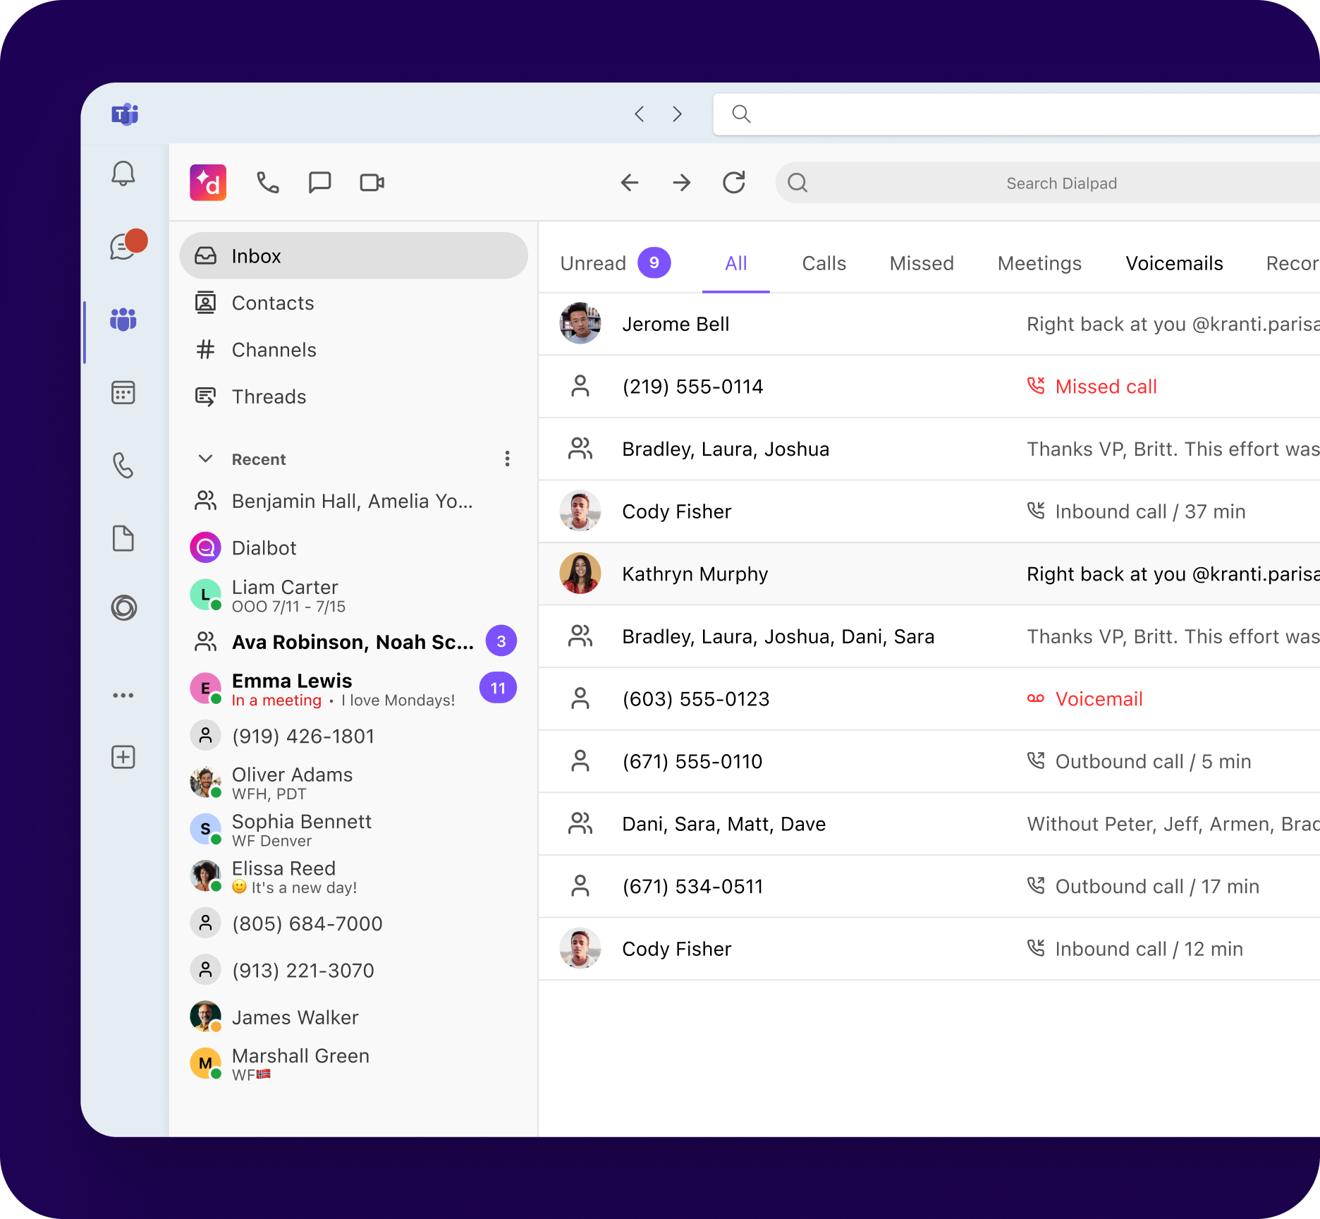Open Emma Lewis conversation

[x=354, y=689]
